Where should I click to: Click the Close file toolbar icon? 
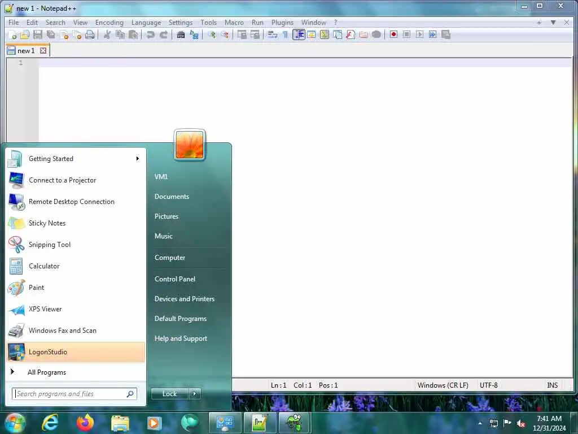[x=64, y=35]
